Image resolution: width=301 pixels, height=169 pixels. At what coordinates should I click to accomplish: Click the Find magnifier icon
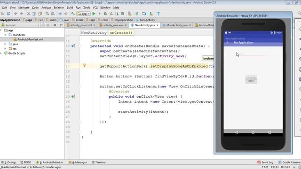47,14
